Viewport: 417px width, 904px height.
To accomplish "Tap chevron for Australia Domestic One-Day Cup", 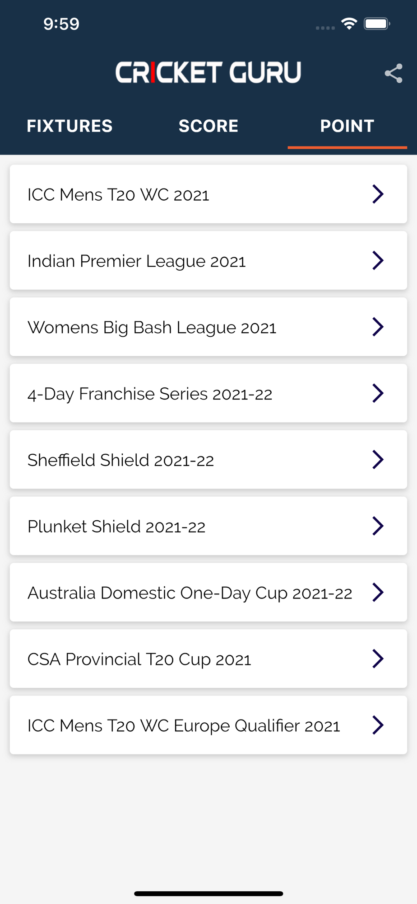I will [x=378, y=592].
